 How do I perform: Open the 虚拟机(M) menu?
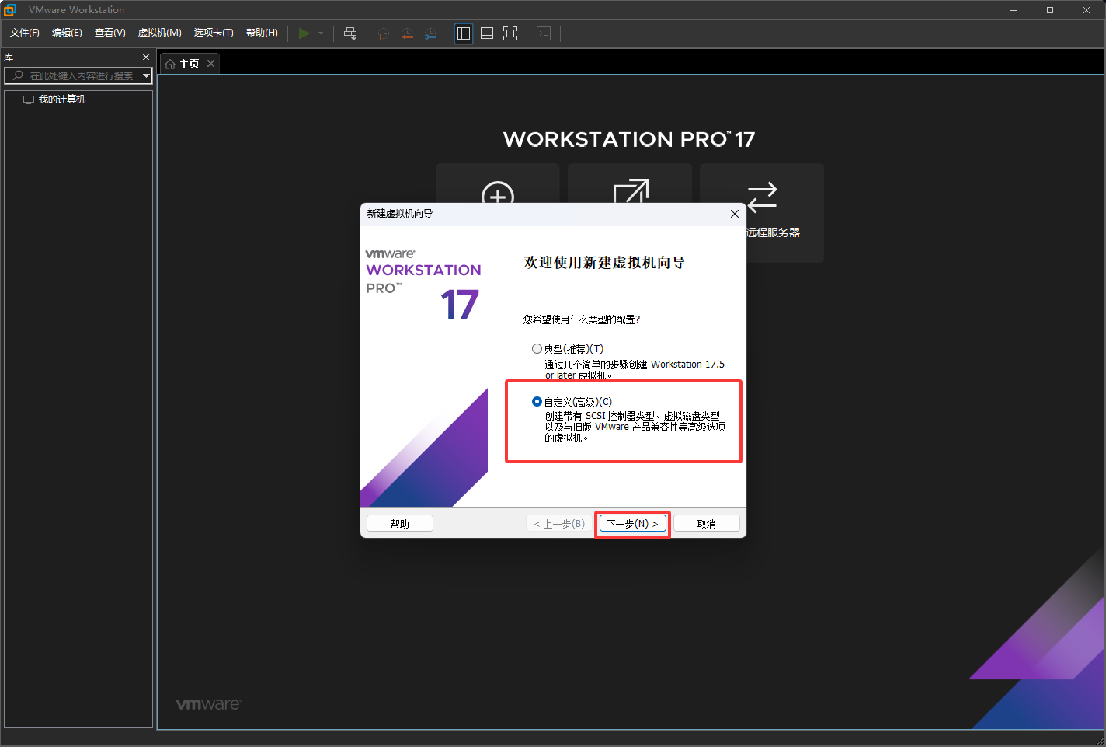coord(159,33)
